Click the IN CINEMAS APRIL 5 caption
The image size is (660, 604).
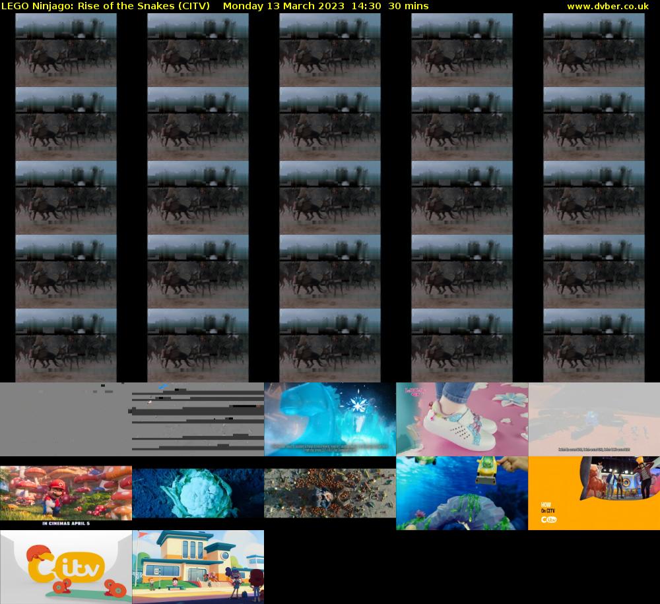tap(66, 524)
